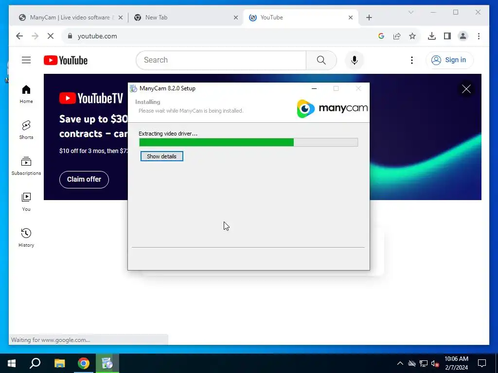Switch to the New Tab tab
Image resolution: width=498 pixels, height=373 pixels.
click(x=186, y=17)
